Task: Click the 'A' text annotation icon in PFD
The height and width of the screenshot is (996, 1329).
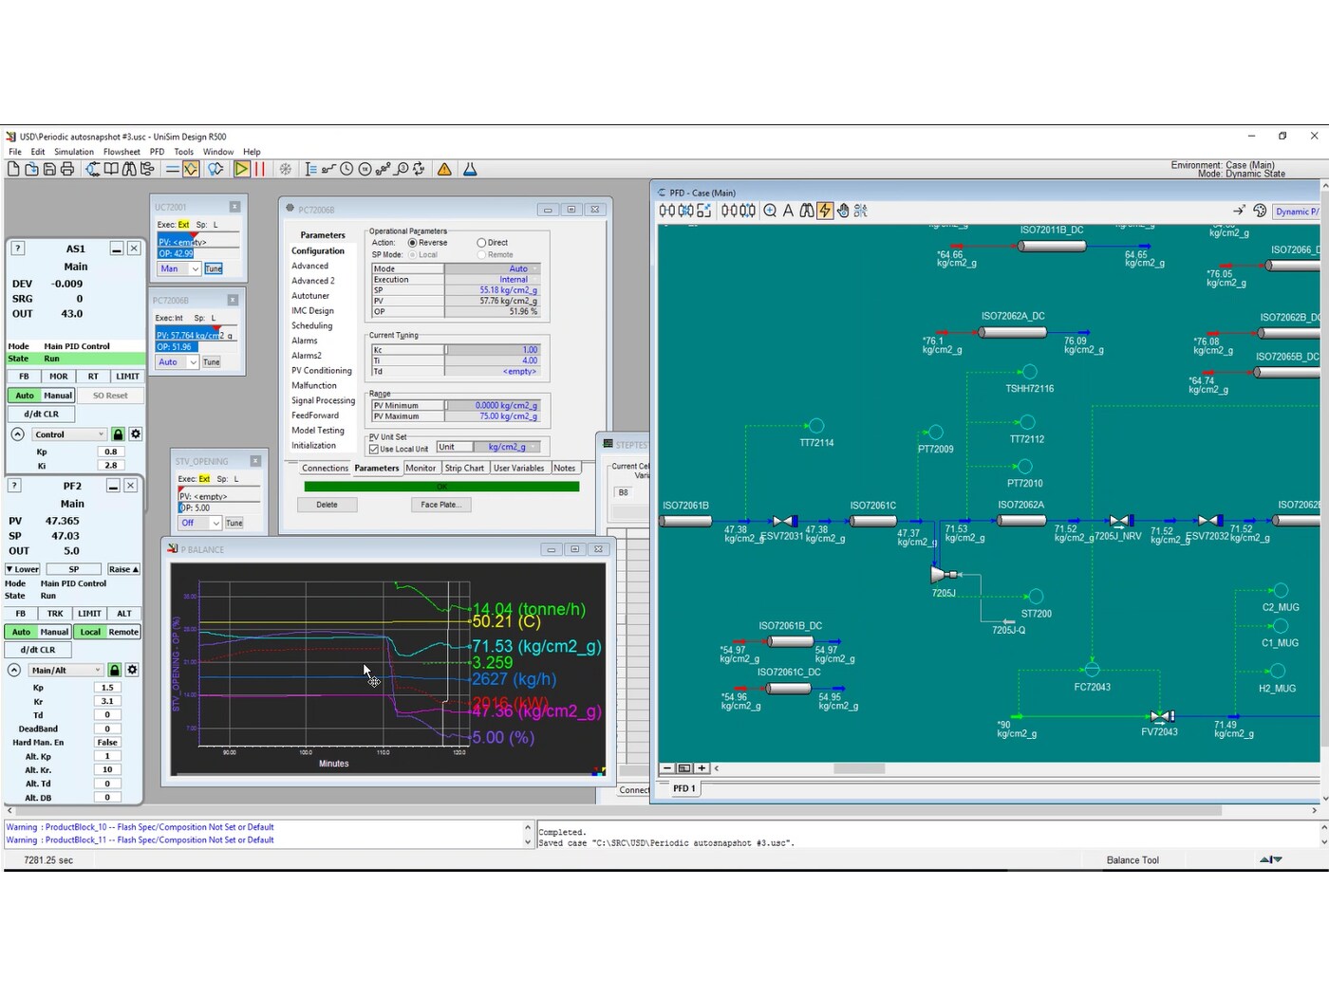Action: pos(788,211)
